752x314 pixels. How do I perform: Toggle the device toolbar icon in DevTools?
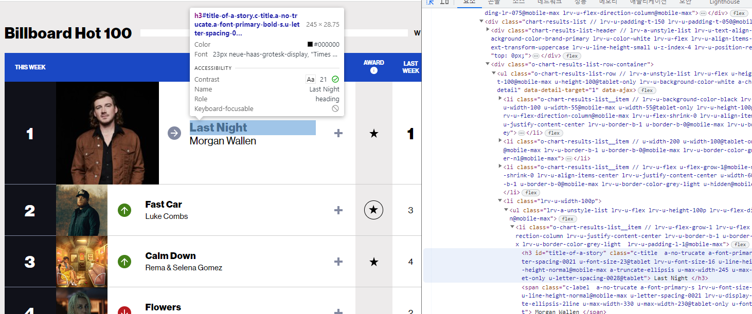(445, 3)
